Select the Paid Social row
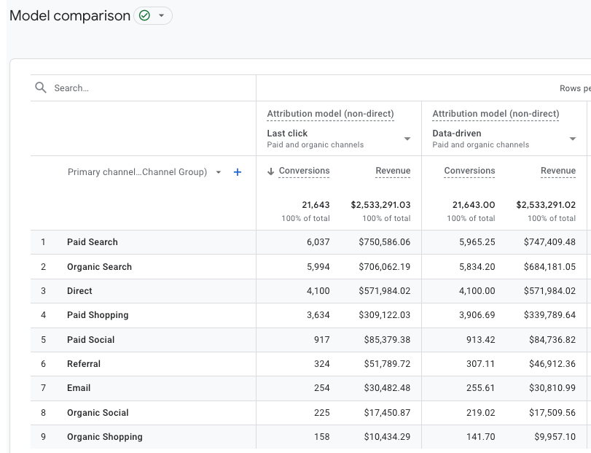The width and height of the screenshot is (591, 453). 310,339
